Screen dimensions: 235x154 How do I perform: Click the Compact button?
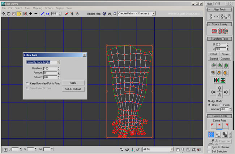click(225, 59)
